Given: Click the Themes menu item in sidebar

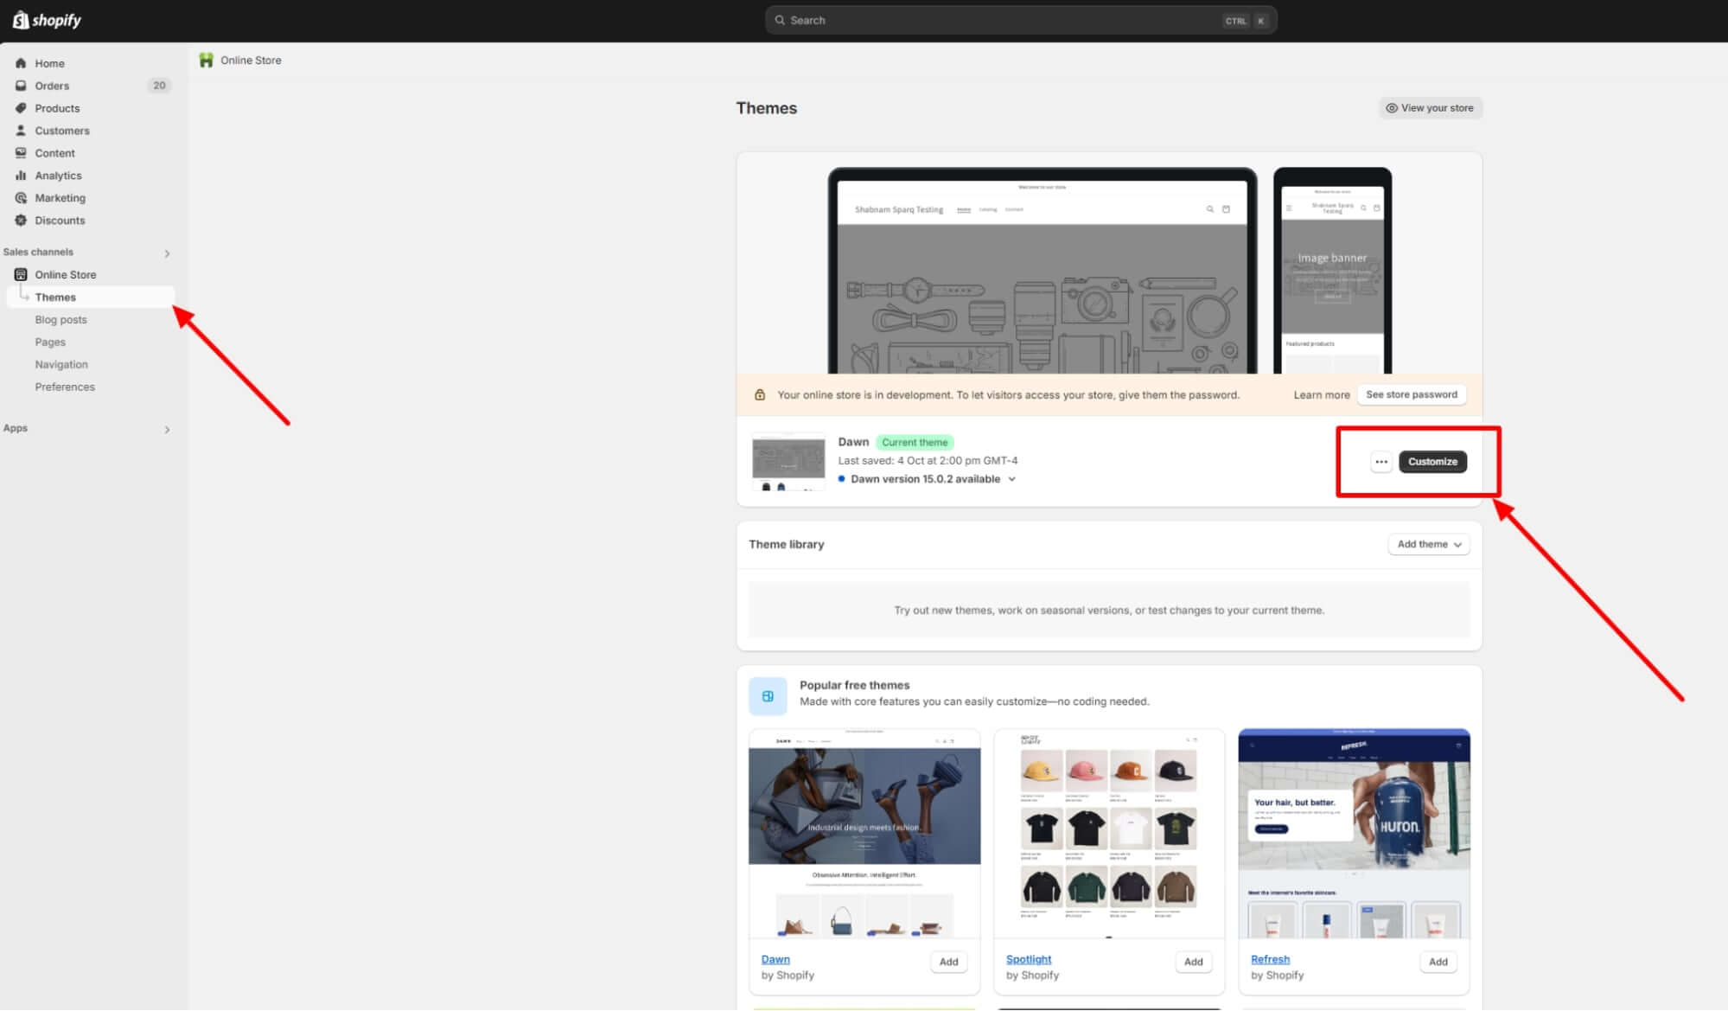Looking at the screenshot, I should coord(55,296).
